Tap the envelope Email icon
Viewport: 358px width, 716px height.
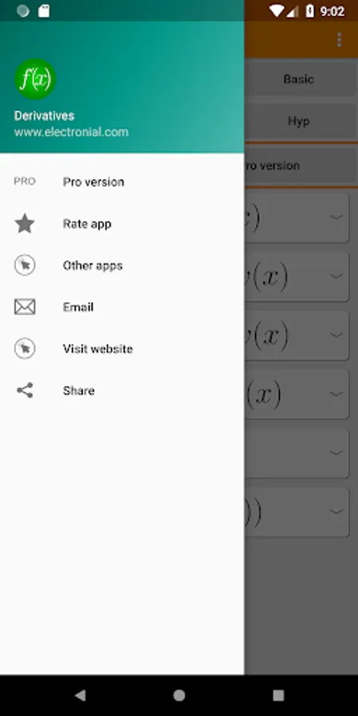(25, 307)
